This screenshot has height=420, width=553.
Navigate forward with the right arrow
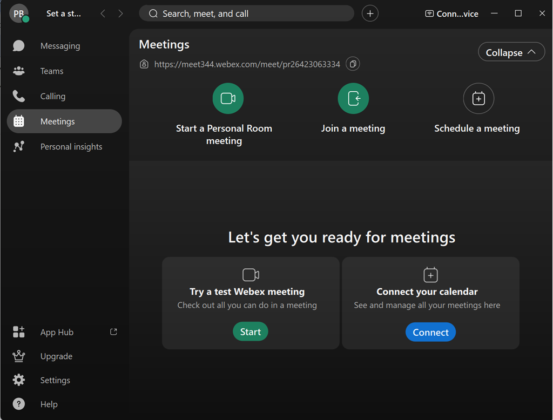pyautogui.click(x=120, y=13)
